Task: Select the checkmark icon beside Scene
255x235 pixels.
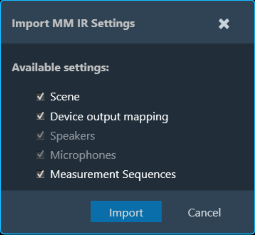Action: click(x=41, y=97)
